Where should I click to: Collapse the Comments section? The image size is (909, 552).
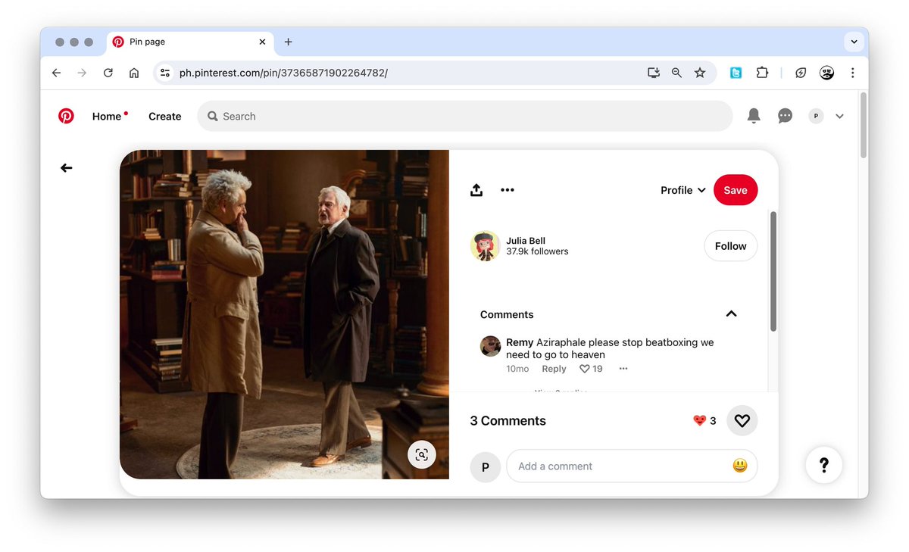731,314
